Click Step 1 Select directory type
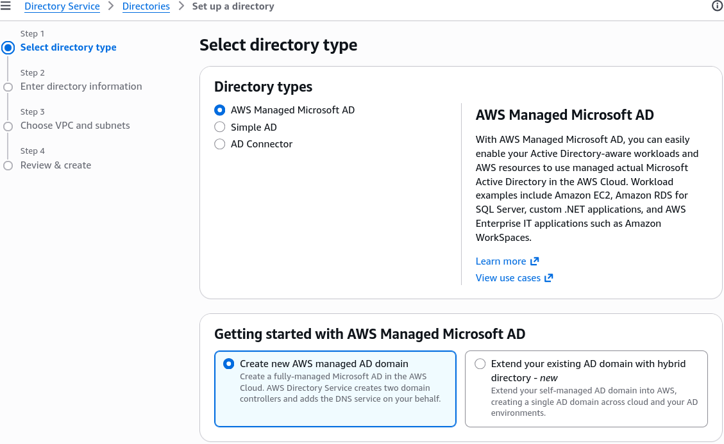Screen dimensions: 724x444 (x=69, y=47)
